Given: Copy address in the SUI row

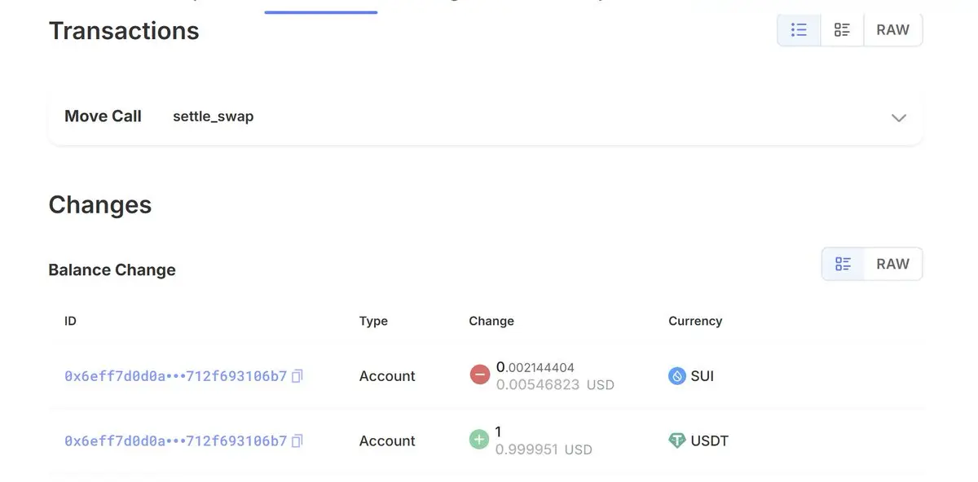Looking at the screenshot, I should click(x=297, y=376).
